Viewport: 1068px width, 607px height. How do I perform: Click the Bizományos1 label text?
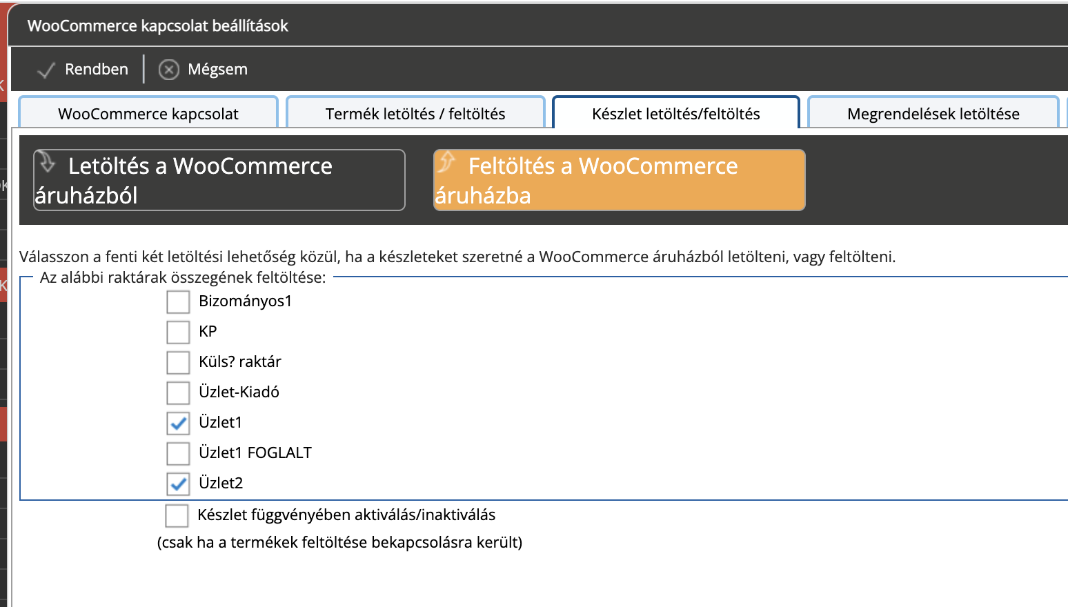tap(245, 301)
